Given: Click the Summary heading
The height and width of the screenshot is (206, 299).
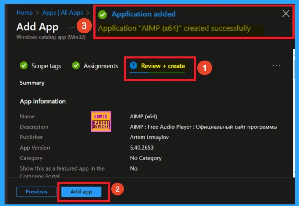Looking at the screenshot, I should pos(32,83).
